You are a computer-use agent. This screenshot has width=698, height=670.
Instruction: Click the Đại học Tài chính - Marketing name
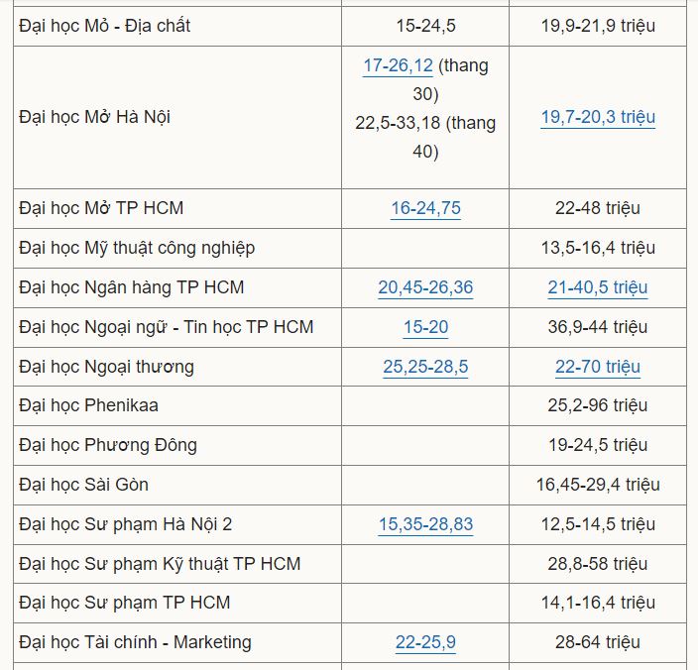[135, 642]
